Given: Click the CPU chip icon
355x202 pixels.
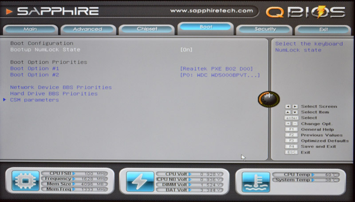Looking at the screenshot, I should click(x=25, y=181).
